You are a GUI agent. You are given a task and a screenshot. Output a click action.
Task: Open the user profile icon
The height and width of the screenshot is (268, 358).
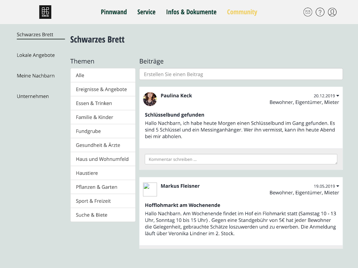(x=332, y=12)
